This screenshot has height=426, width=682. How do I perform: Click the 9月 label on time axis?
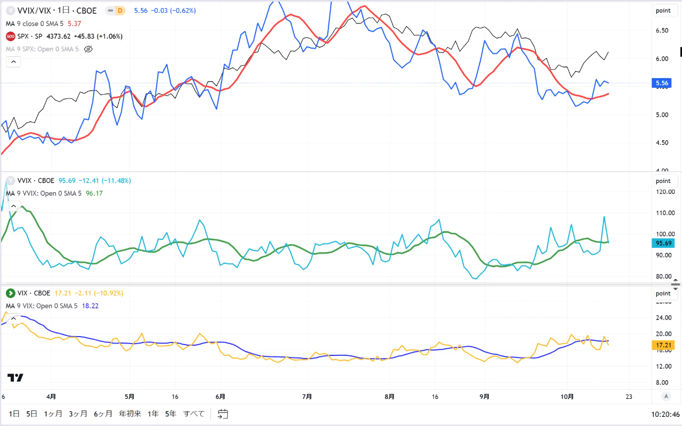(x=484, y=397)
